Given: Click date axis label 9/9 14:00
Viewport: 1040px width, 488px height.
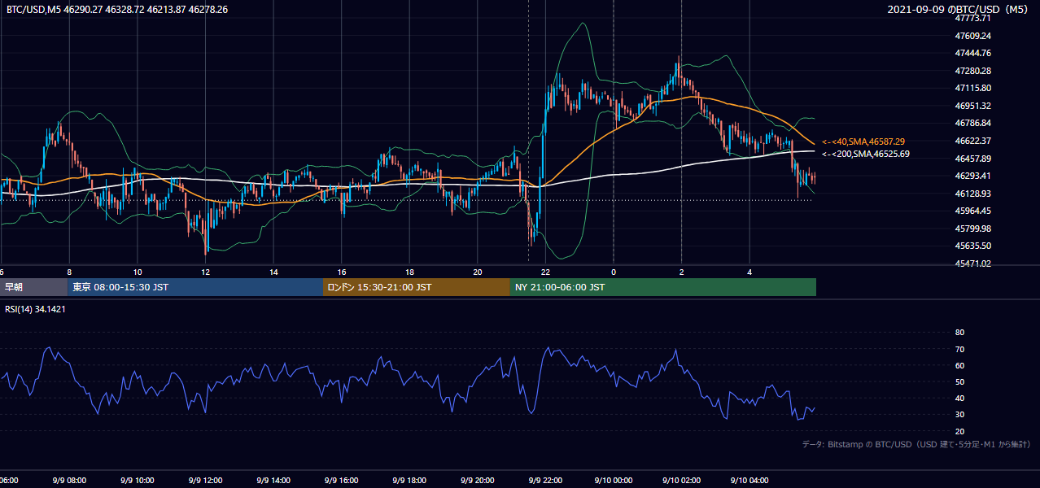Looking at the screenshot, I should 273,481.
